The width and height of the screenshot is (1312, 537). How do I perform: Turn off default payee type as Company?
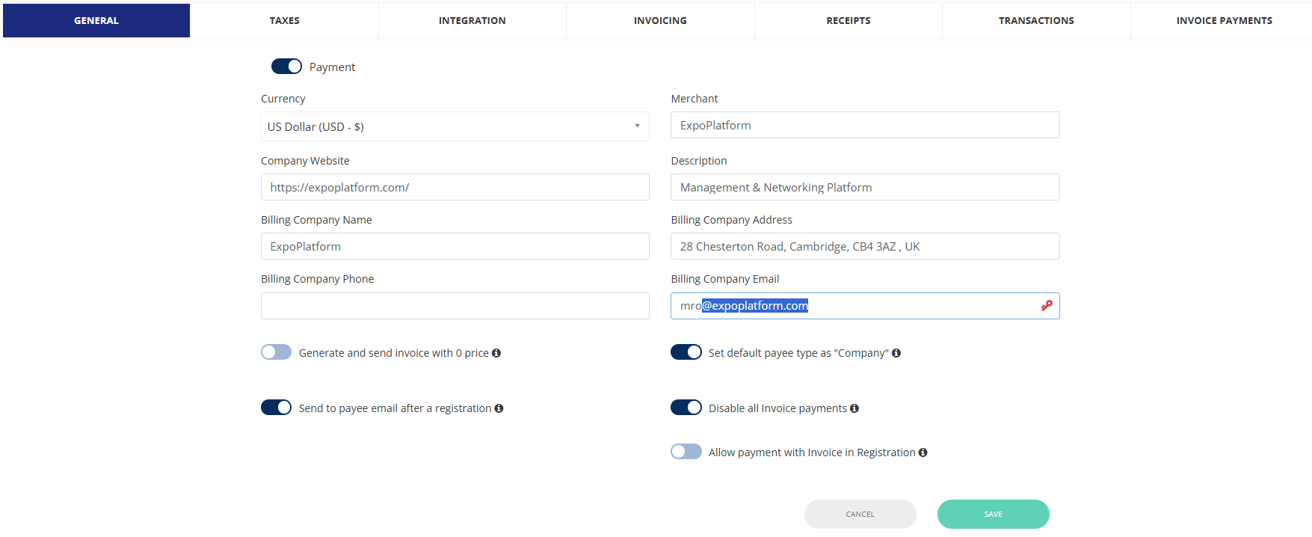[x=686, y=352]
